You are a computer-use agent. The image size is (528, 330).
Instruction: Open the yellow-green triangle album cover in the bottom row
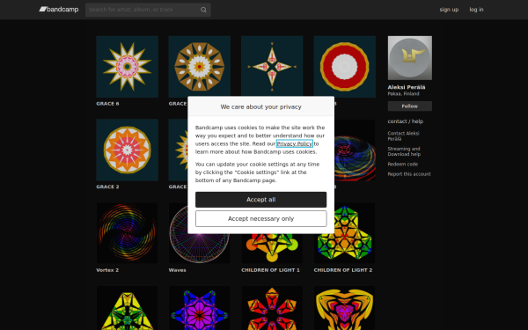click(128, 308)
